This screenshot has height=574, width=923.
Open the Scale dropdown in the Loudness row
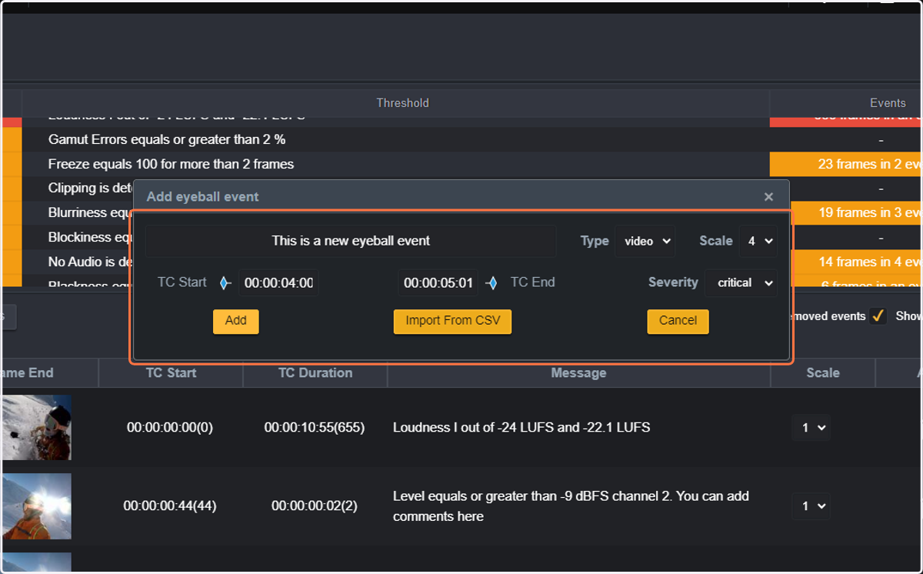click(811, 428)
